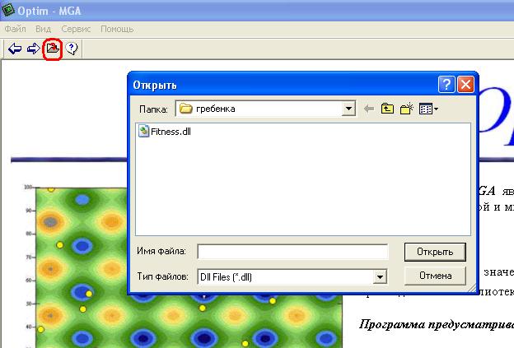Click the back arrow toolbar icon

pos(15,49)
